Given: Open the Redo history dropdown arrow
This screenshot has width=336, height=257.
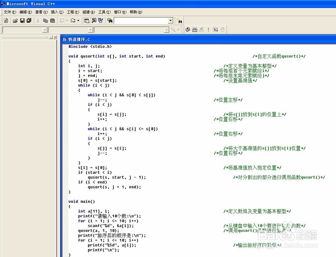Looking at the screenshot, I should (78, 21).
